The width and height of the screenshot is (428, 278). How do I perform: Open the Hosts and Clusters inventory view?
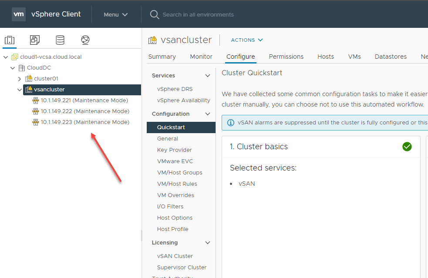10,40
